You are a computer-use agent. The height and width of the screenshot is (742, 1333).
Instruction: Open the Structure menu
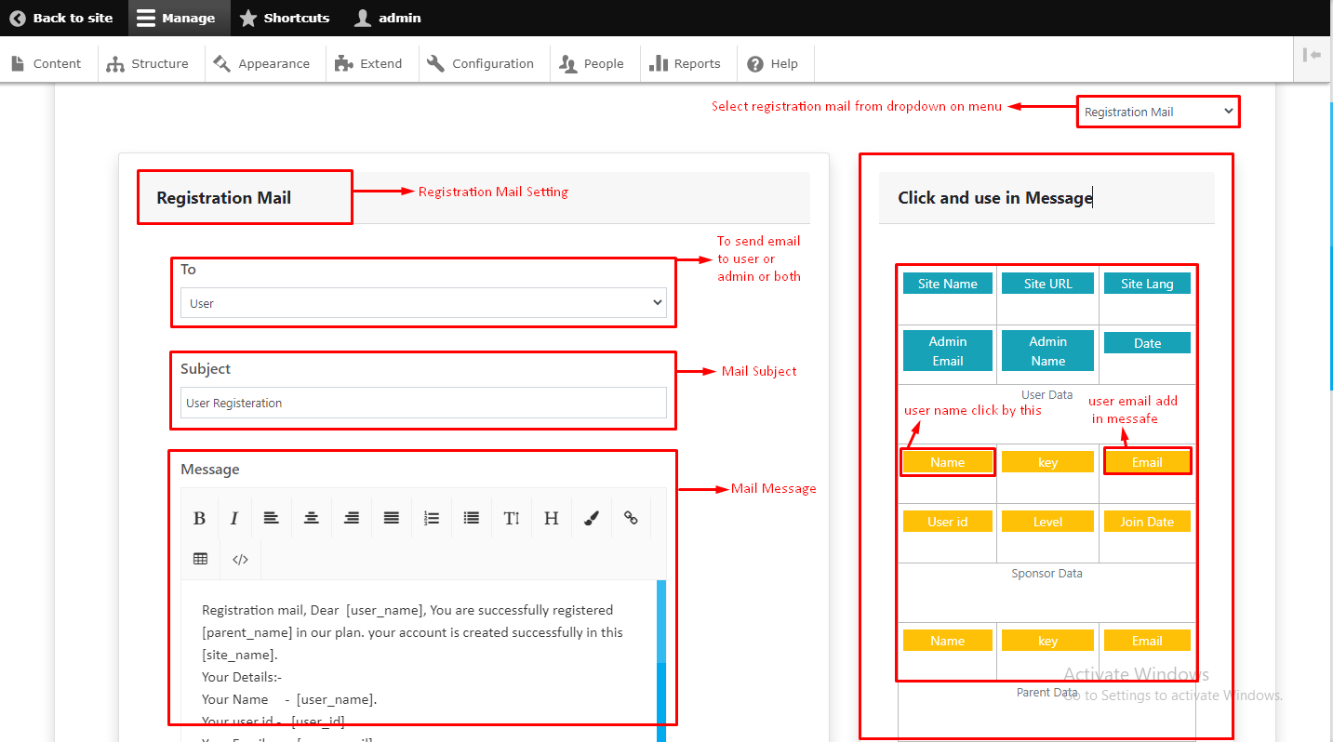(148, 63)
